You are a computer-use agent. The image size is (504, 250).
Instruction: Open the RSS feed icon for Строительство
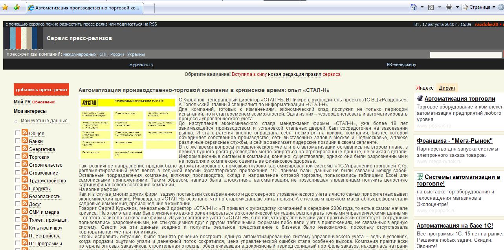[x=25, y=164]
